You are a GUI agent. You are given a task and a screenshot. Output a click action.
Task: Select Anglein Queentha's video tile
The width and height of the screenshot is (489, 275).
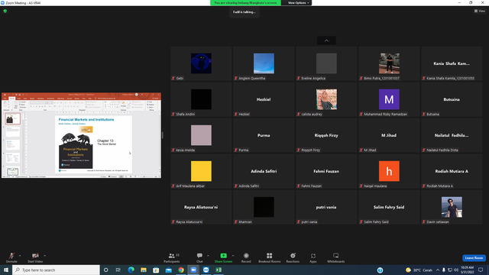[264, 63]
